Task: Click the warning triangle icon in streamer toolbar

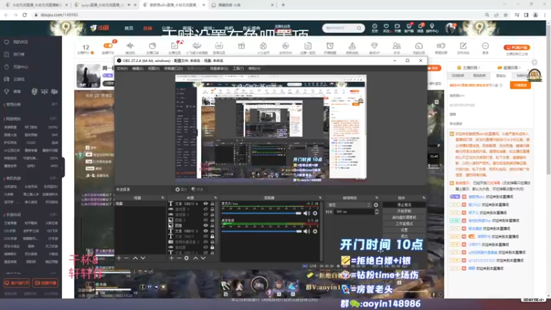Action: click(x=352, y=46)
